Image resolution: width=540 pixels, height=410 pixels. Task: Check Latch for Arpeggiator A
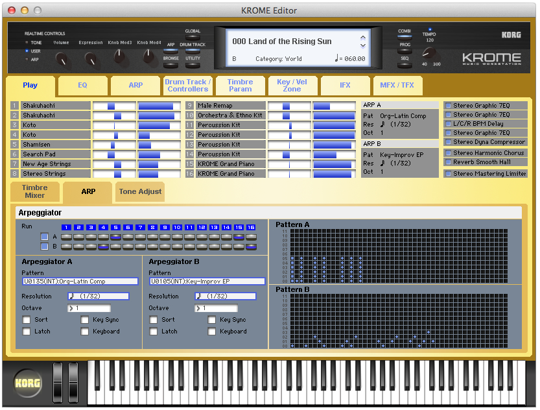pyautogui.click(x=27, y=332)
